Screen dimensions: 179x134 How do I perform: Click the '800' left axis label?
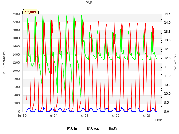(17, 79)
